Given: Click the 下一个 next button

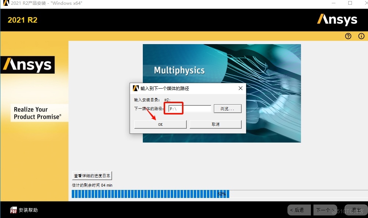Looking at the screenshot, I should tap(325, 210).
